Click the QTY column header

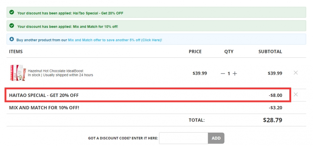(x=229, y=52)
